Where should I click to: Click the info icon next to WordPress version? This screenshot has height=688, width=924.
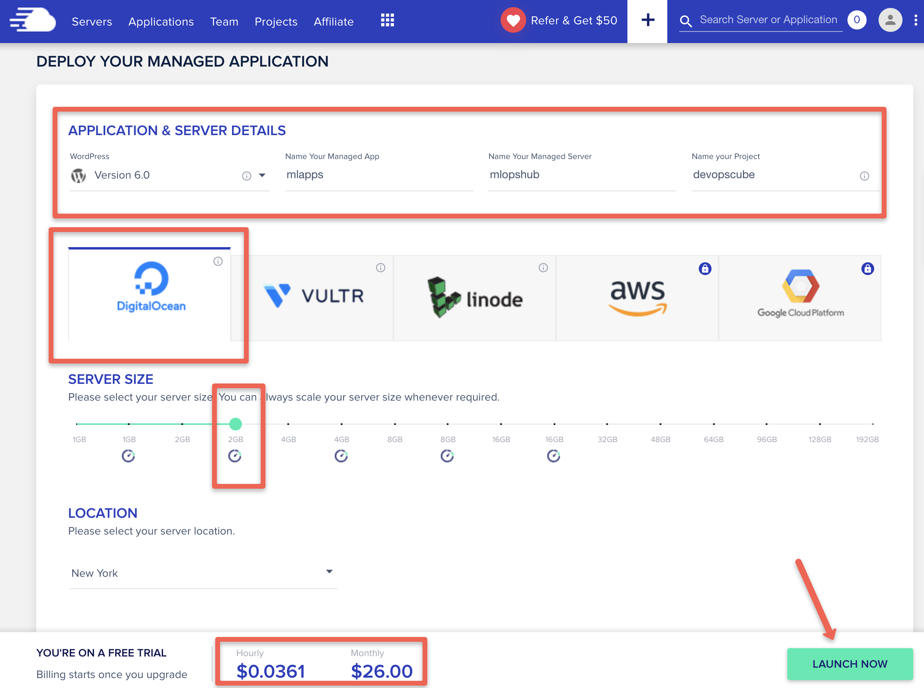(246, 175)
